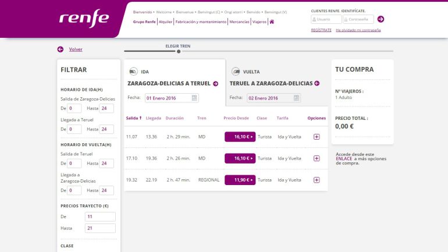The height and width of the screenshot is (252, 448).
Task: Click Hasta field for Llegada a Zaragoza-Delicias
Action: [106, 190]
